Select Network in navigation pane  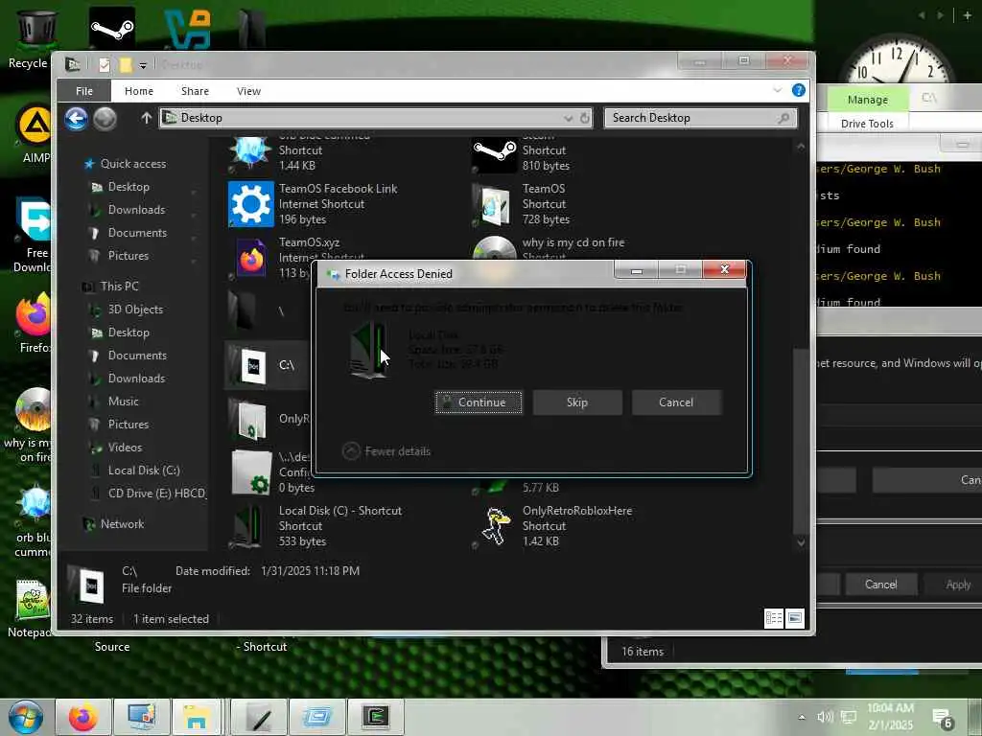[x=122, y=524]
